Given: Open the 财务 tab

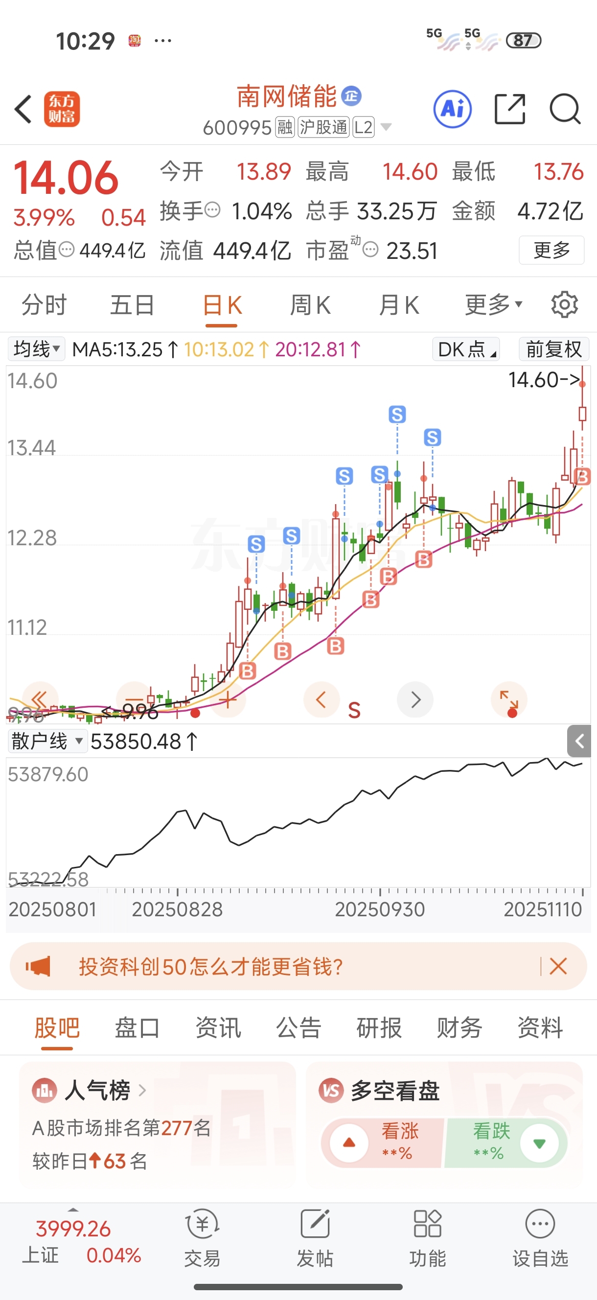Looking at the screenshot, I should [x=459, y=1028].
